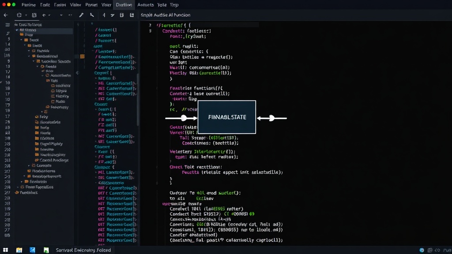Viewport: 452px width, 254px height.
Task: Open the file explorer icon in taskbar
Action: pyautogui.click(x=19, y=250)
